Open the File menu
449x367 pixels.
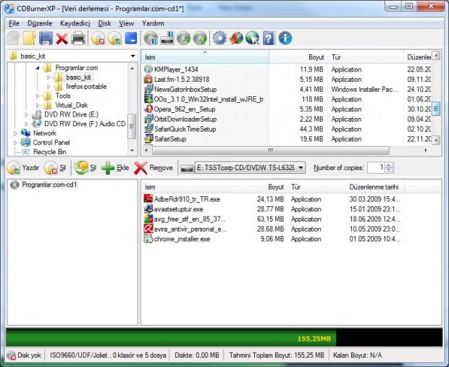coord(14,23)
